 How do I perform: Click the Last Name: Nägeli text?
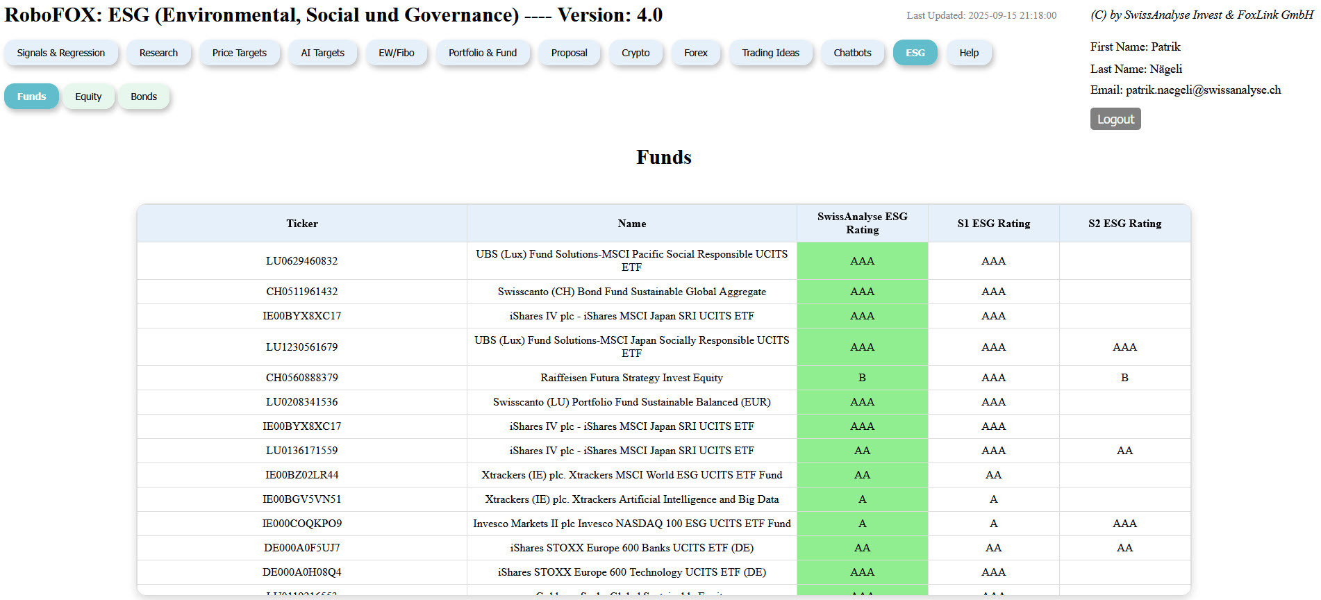point(1136,69)
